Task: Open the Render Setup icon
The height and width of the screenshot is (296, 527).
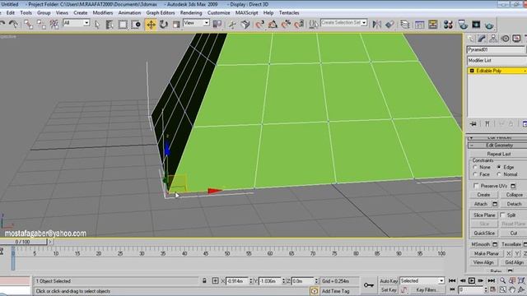Action: pos(463,25)
